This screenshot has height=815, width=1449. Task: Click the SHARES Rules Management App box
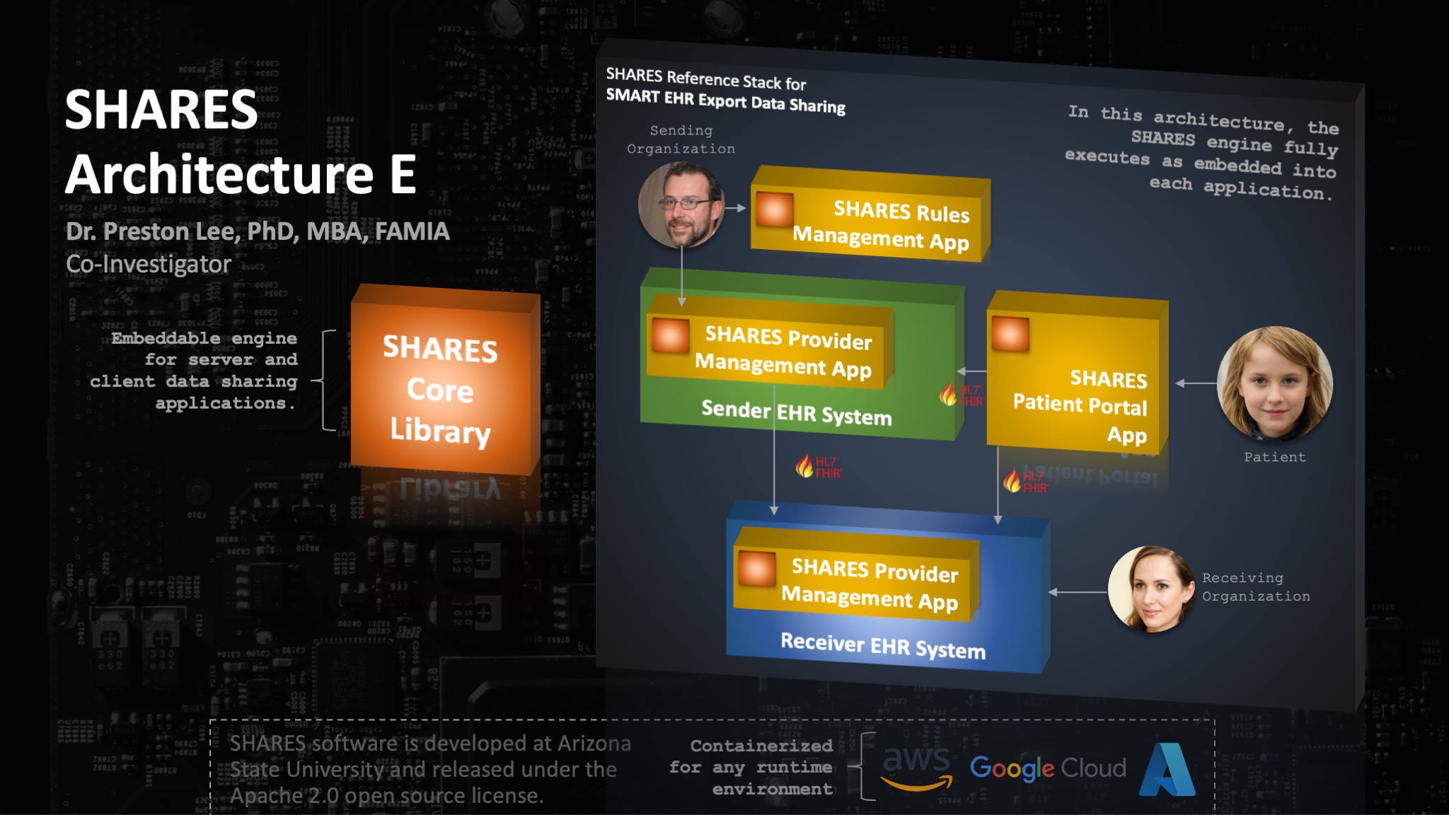tap(870, 214)
